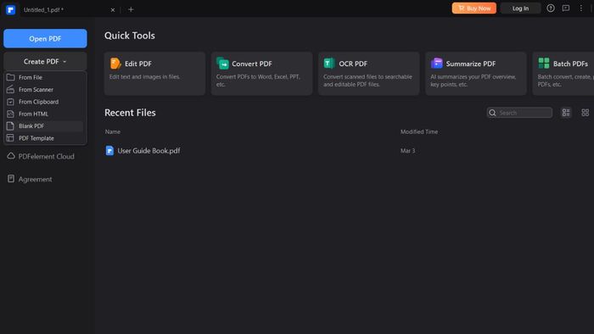Switch Recent Files to thumbnail grid view
This screenshot has height=334, width=594.
[586, 113]
